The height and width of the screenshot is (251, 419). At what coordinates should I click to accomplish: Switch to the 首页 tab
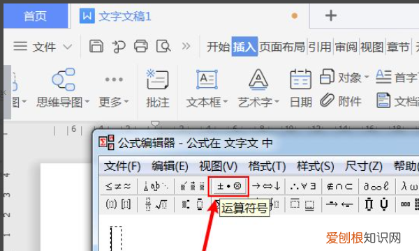[x=36, y=16]
